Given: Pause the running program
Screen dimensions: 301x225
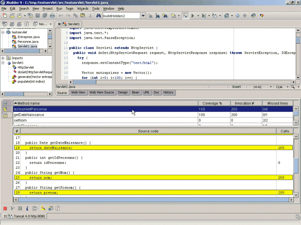Looking at the screenshot, I should click(20, 208).
